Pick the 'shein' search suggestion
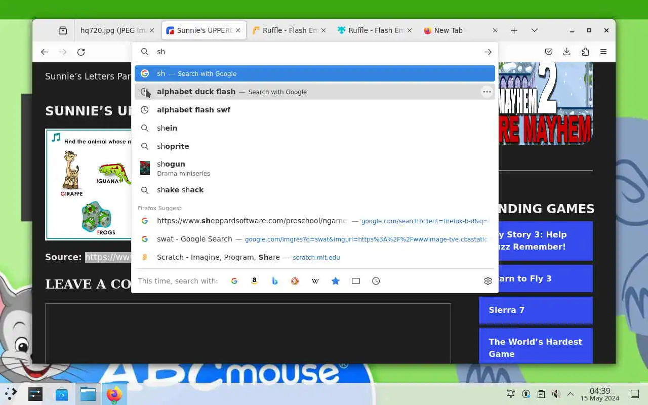The image size is (648, 405). (x=315, y=128)
